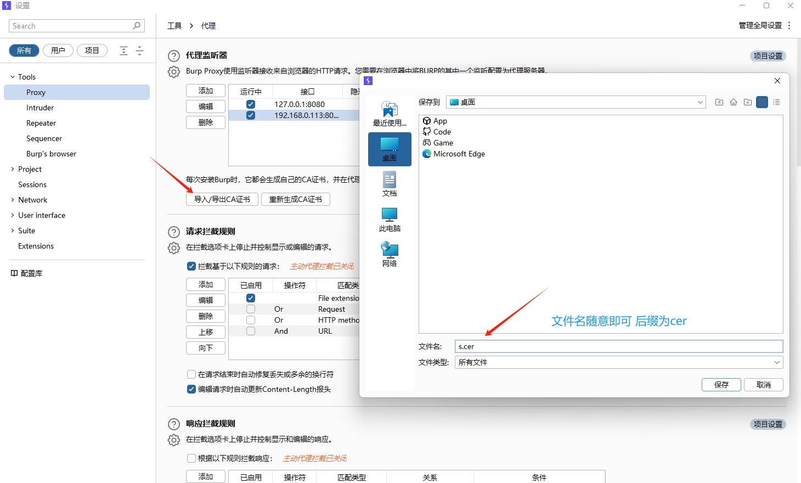Go to home folder via house icon
This screenshot has width=801, height=483.
pos(734,102)
